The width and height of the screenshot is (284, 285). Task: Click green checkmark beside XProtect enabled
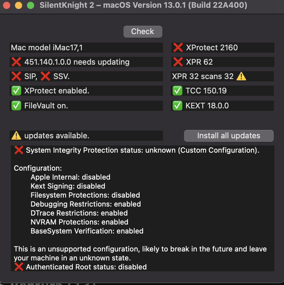[16, 91]
